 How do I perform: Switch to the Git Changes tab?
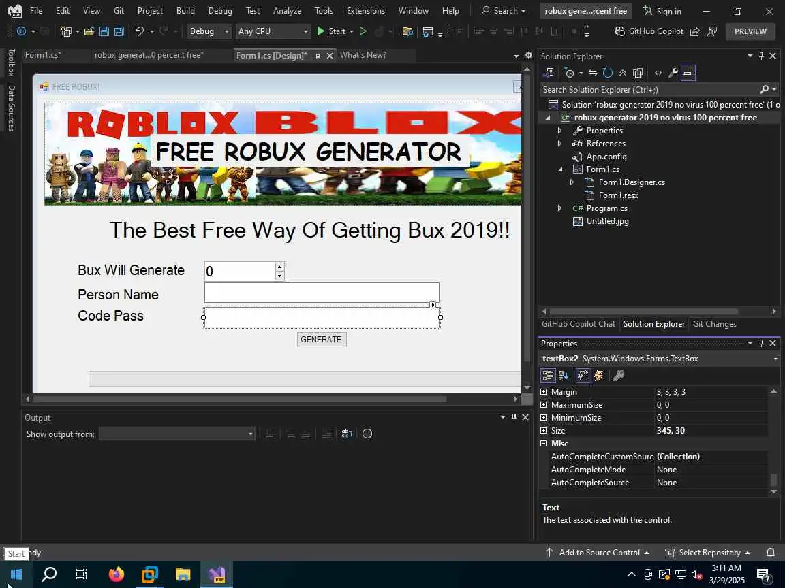714,324
